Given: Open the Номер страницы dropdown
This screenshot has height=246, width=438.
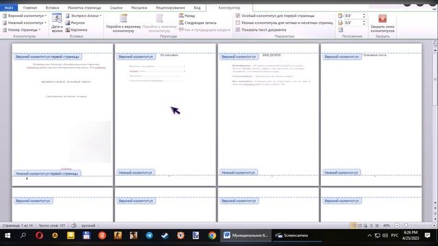Looking at the screenshot, I should 22,30.
